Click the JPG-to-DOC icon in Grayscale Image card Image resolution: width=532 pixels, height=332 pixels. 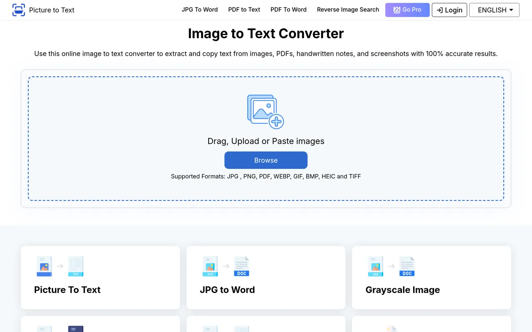pyautogui.click(x=391, y=266)
